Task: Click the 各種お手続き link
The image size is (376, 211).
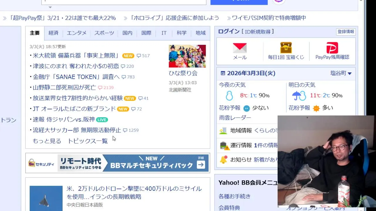Action: click(x=234, y=196)
